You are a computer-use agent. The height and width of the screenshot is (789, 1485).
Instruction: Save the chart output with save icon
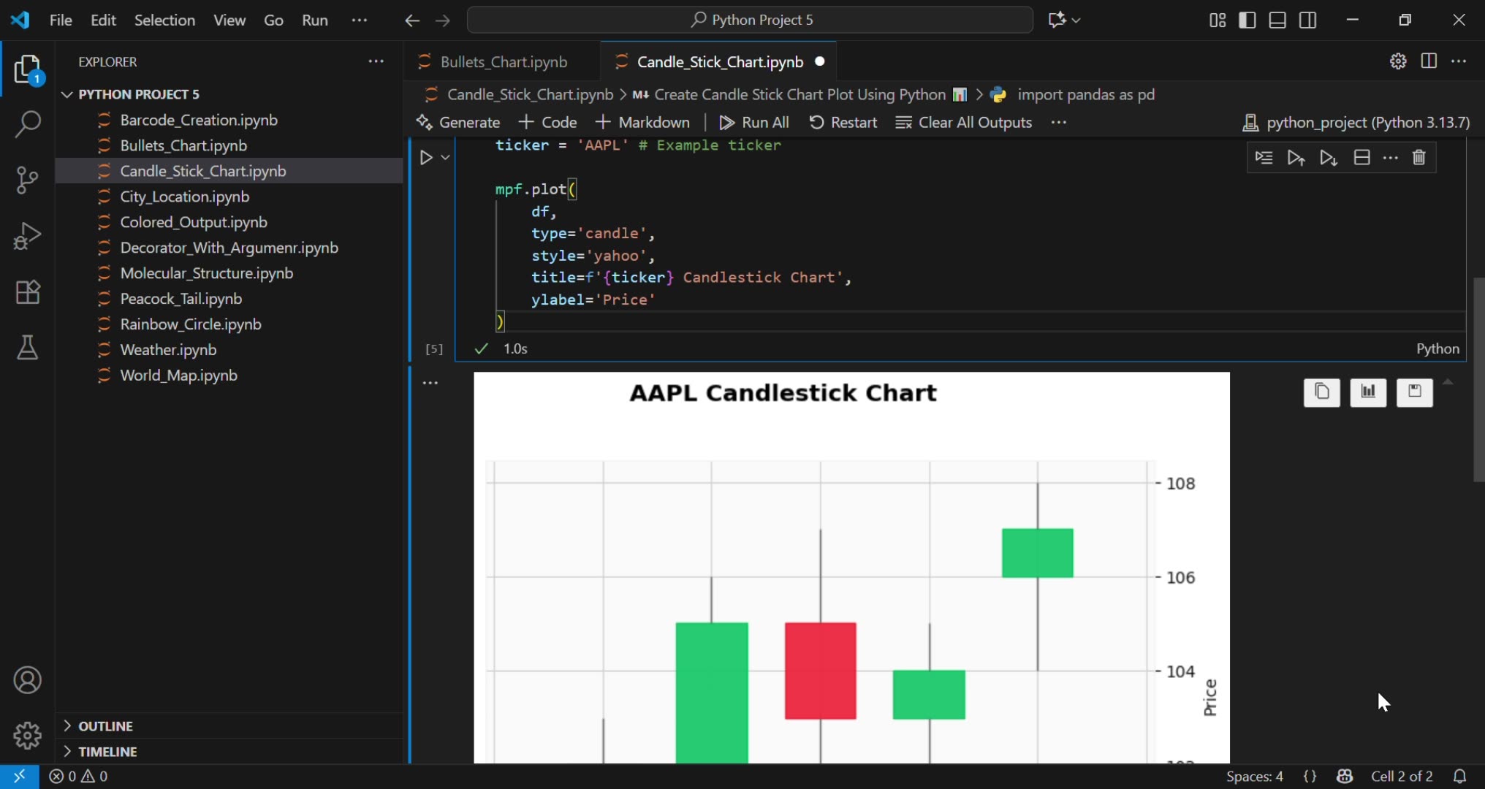1415,392
